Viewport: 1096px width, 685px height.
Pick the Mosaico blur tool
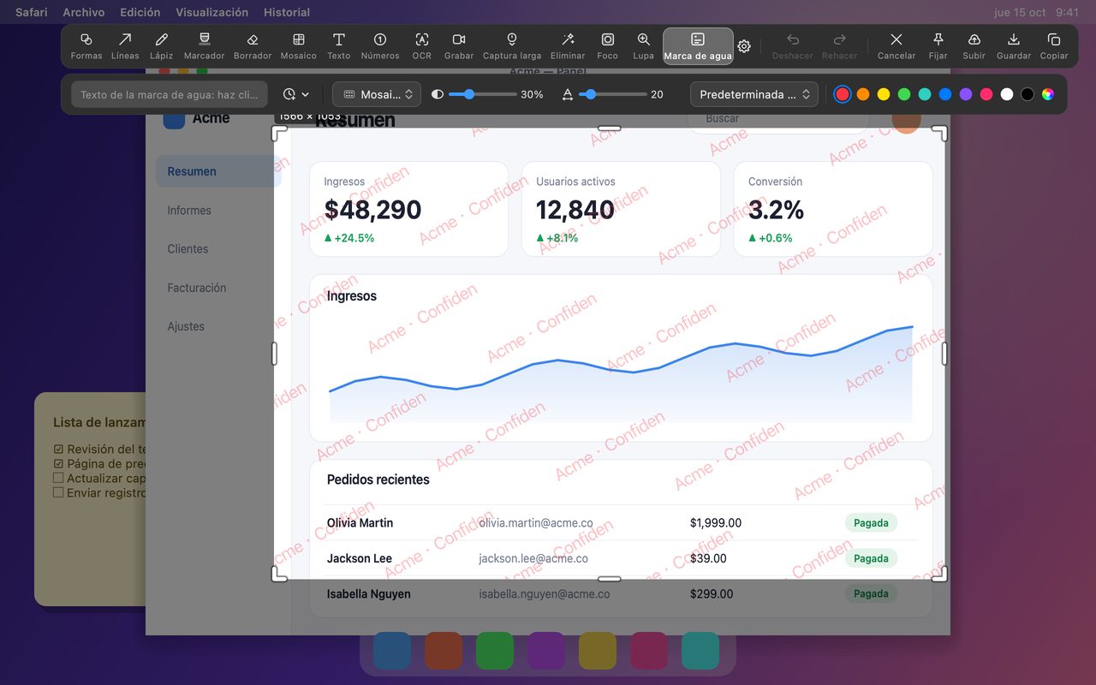[299, 46]
